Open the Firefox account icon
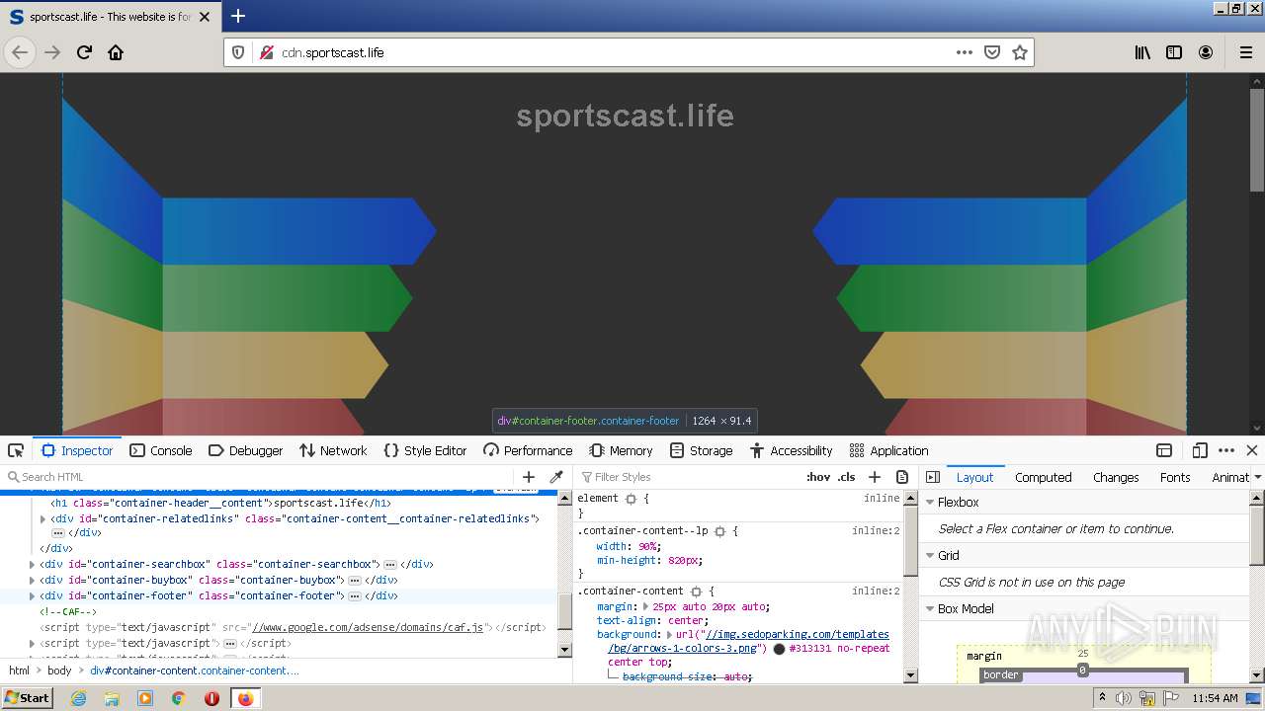The width and height of the screenshot is (1265, 711). pos(1206,52)
